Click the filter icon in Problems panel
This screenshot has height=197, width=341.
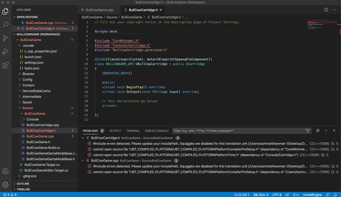tap(308, 131)
